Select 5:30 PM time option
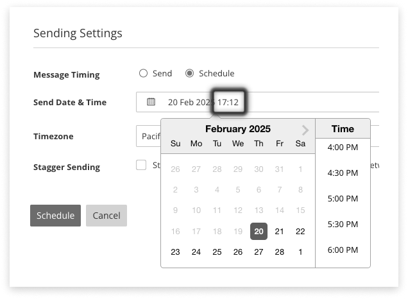The image size is (408, 299). point(343,225)
